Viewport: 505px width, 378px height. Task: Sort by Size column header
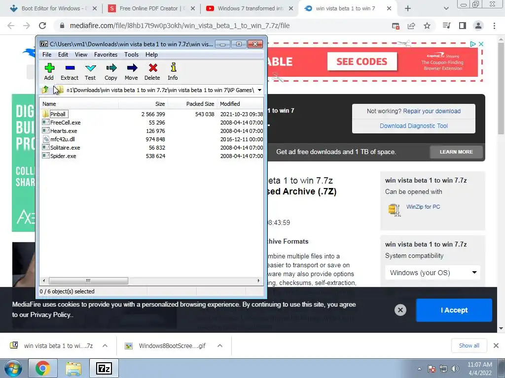tap(143, 104)
